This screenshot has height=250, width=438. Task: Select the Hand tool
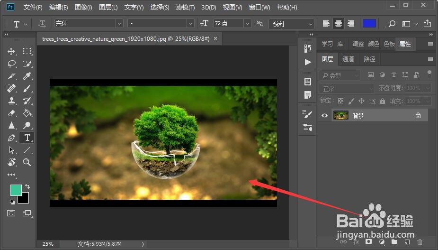(x=11, y=162)
